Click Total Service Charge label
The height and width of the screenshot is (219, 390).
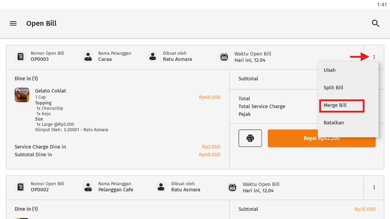262,106
